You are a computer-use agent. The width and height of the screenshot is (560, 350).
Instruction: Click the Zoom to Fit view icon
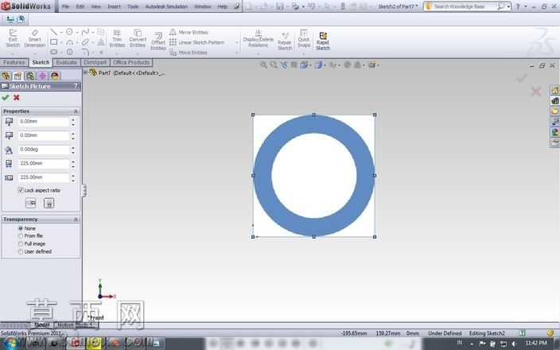coord(263,64)
